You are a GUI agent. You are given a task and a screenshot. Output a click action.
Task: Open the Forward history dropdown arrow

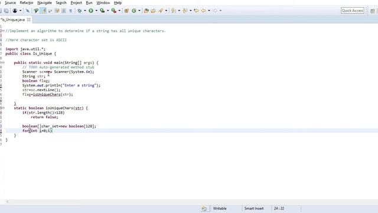click(x=220, y=11)
